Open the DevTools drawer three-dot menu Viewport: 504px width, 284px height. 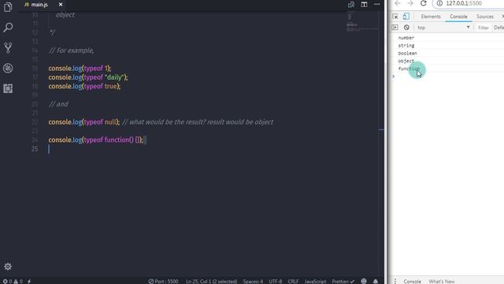pyautogui.click(x=395, y=281)
